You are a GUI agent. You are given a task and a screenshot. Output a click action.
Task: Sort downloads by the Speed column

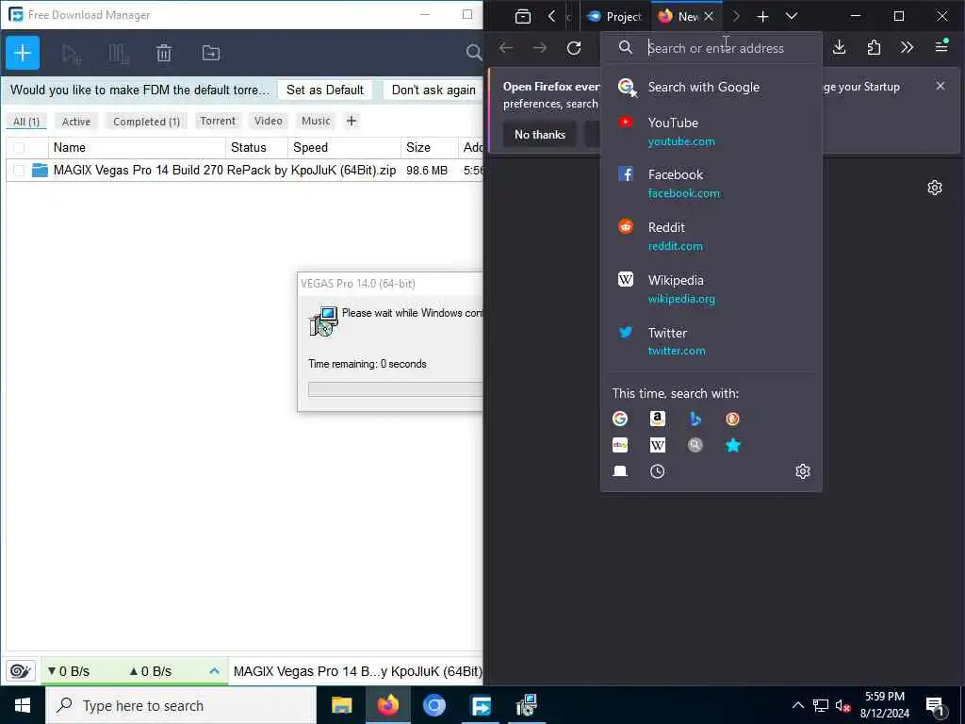coord(344,148)
